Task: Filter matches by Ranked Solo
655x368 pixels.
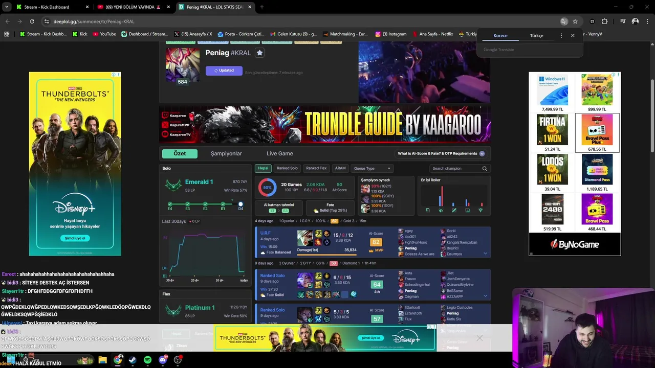Action: tap(287, 168)
